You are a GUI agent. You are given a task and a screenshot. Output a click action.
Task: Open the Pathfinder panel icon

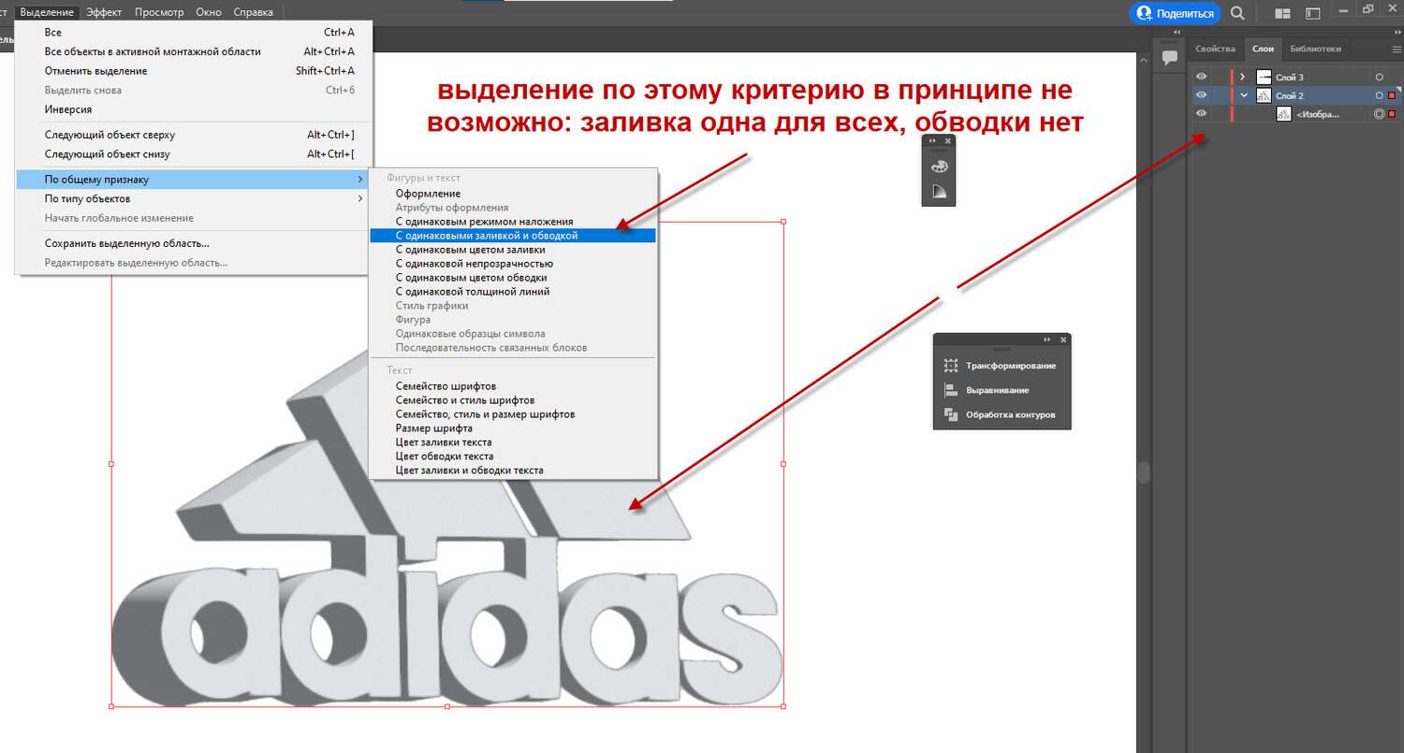(951, 414)
